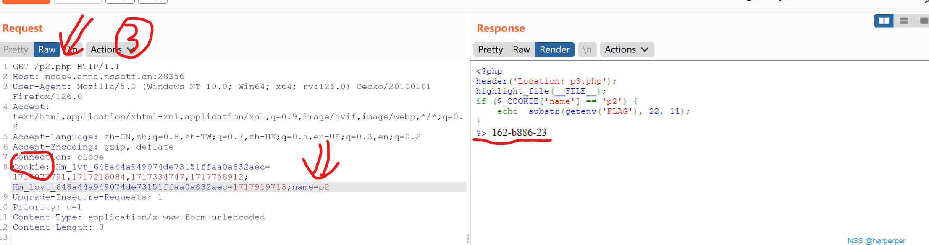Open the Request Actions dropdown
The height and width of the screenshot is (245, 929).
[x=112, y=49]
